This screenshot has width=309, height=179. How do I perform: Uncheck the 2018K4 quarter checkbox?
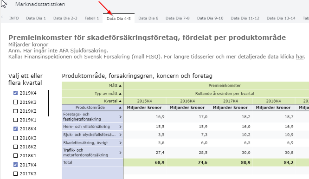tap(15, 129)
